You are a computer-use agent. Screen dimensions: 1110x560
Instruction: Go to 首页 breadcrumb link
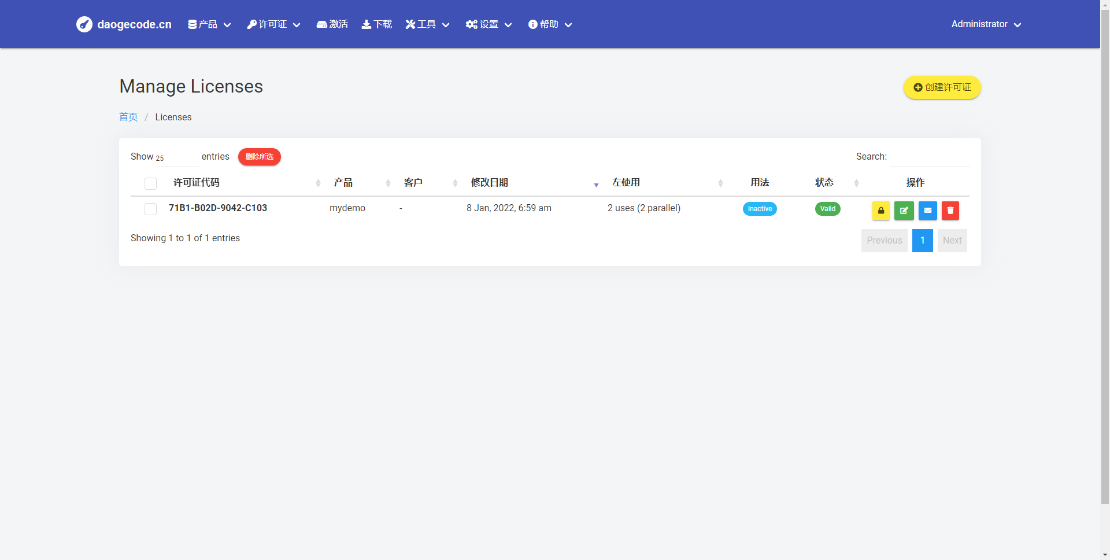coord(128,117)
